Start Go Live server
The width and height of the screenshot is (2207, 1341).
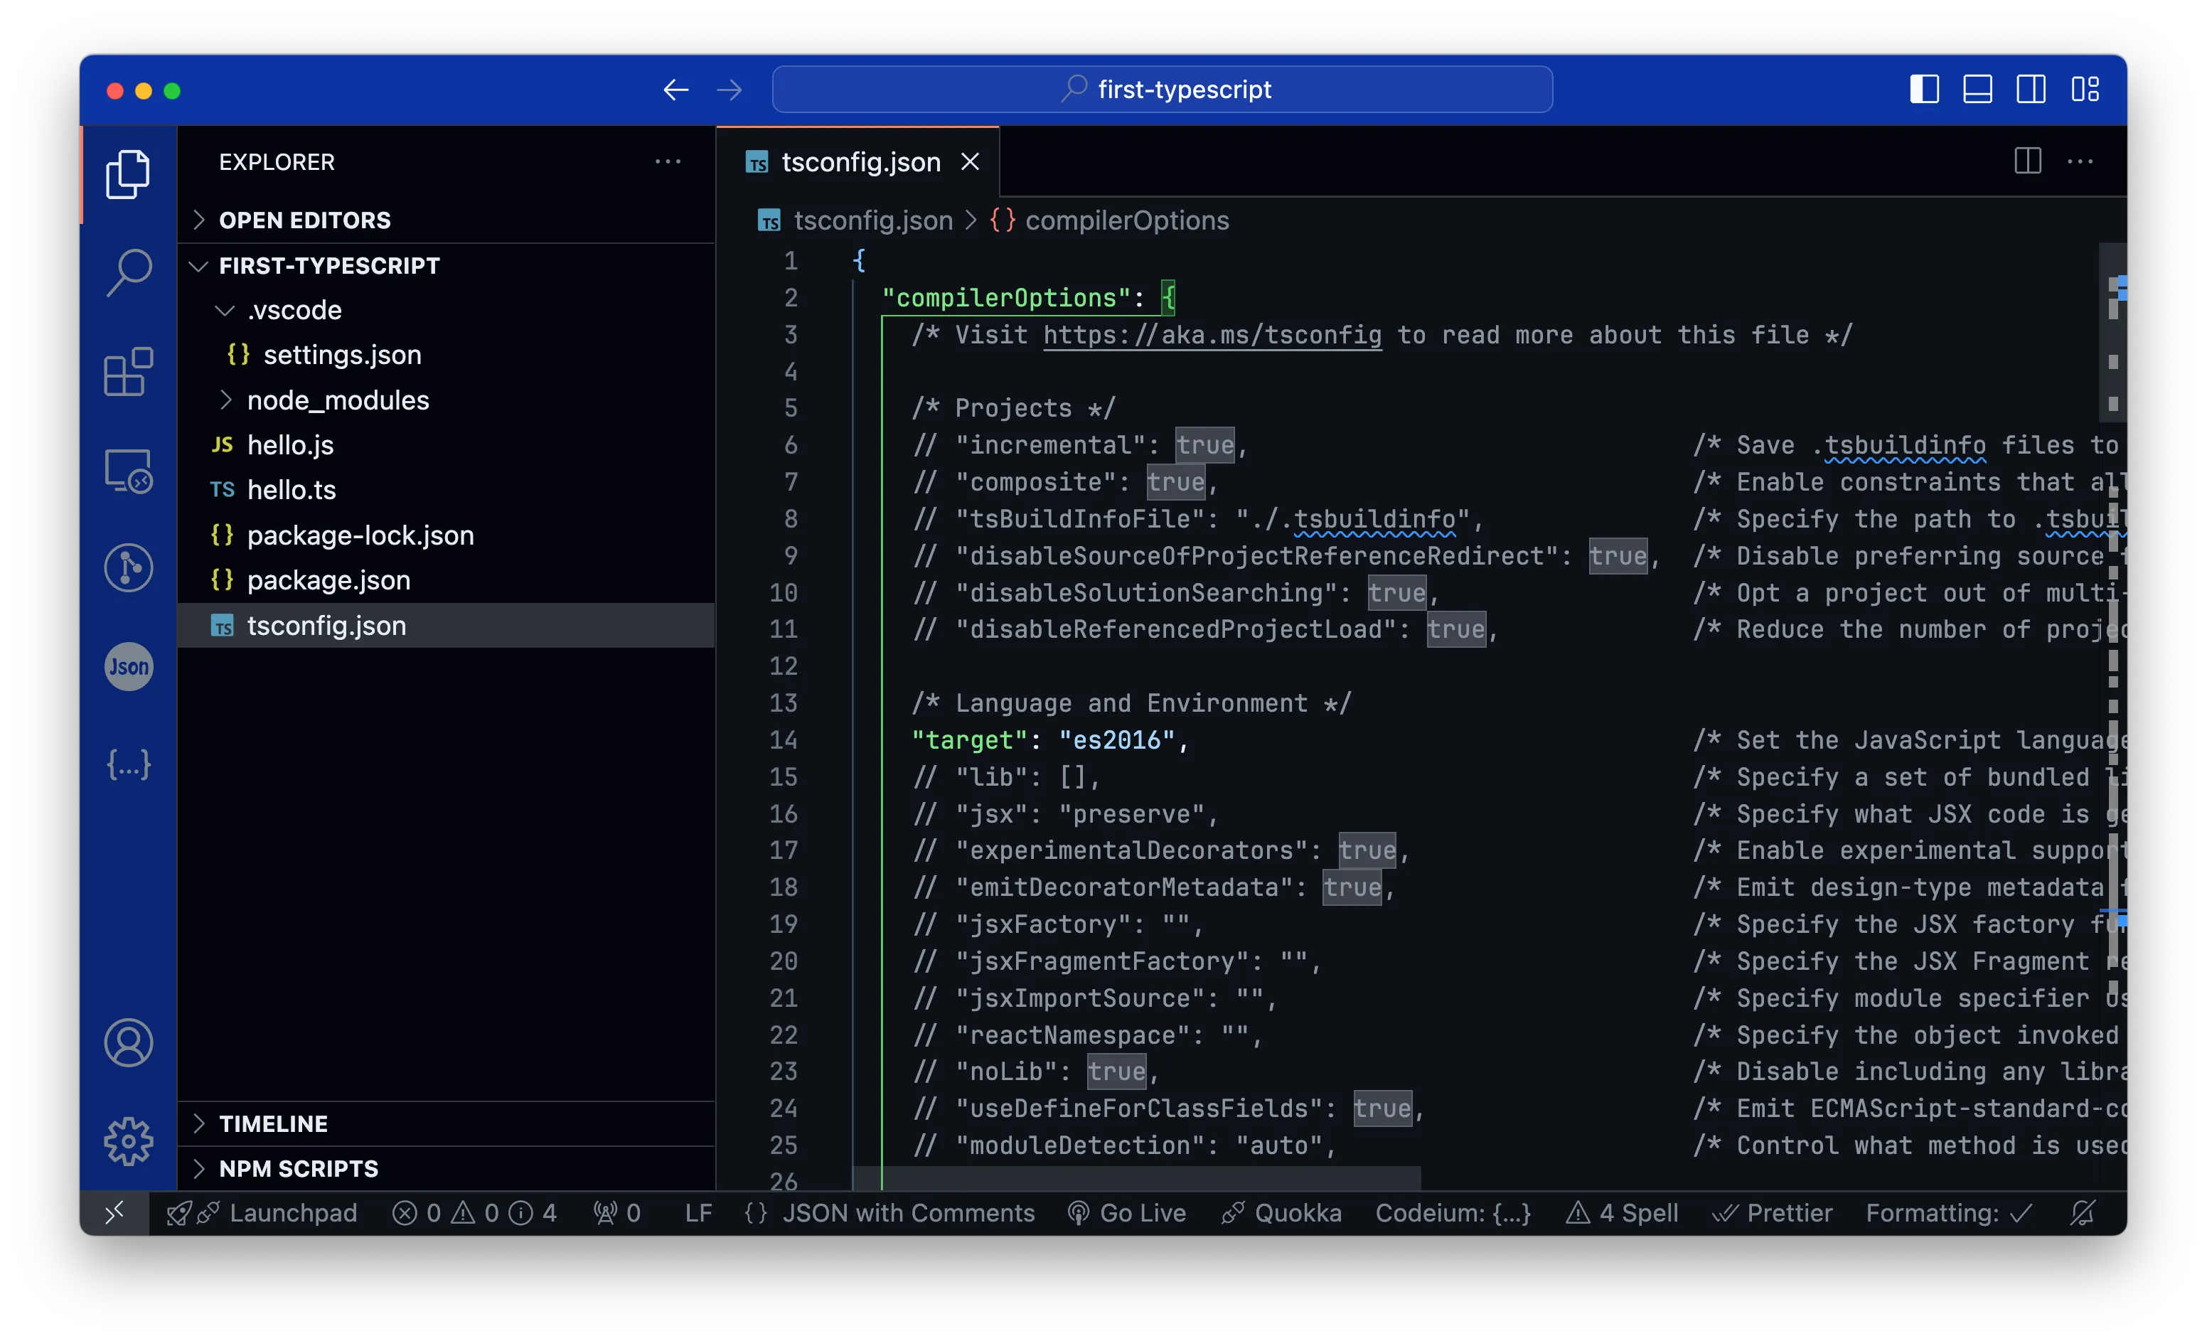click(x=1127, y=1213)
